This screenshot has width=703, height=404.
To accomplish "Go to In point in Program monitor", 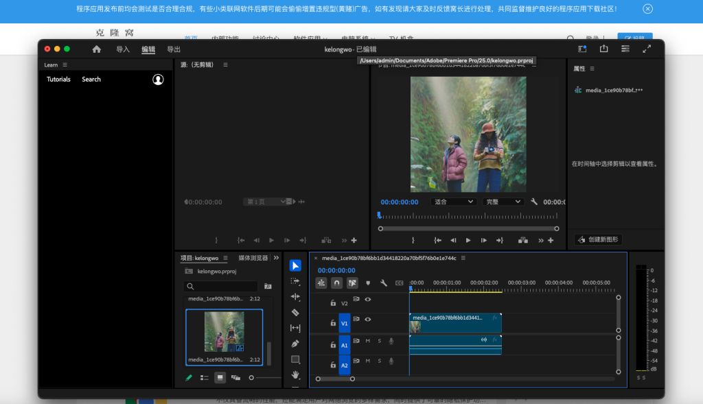I will 437,241.
